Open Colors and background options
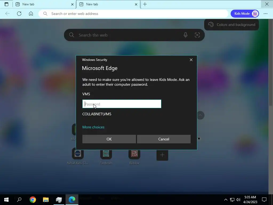This screenshot has width=273, height=205. (232, 25)
